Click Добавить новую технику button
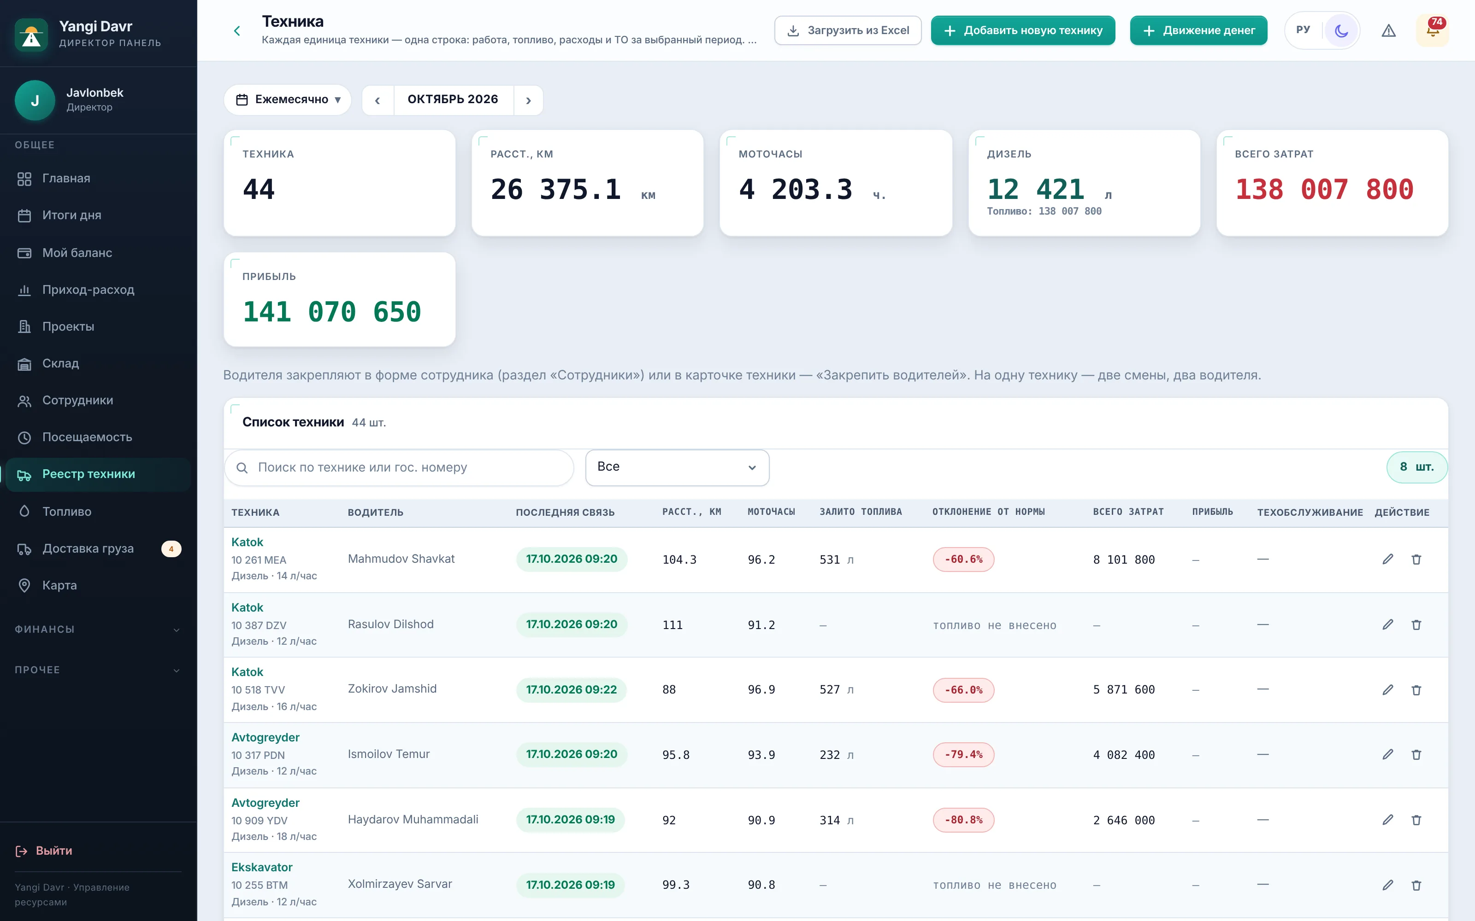Image resolution: width=1475 pixels, height=921 pixels. [x=1023, y=30]
